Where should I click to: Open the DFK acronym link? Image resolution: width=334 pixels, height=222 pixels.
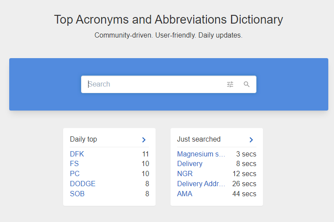pyautogui.click(x=77, y=154)
